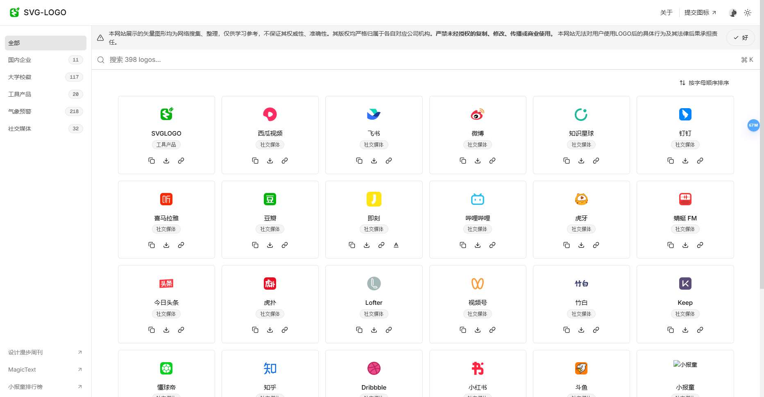Open the link icon on SVGLOGO card
This screenshot has width=764, height=397.
(x=181, y=161)
